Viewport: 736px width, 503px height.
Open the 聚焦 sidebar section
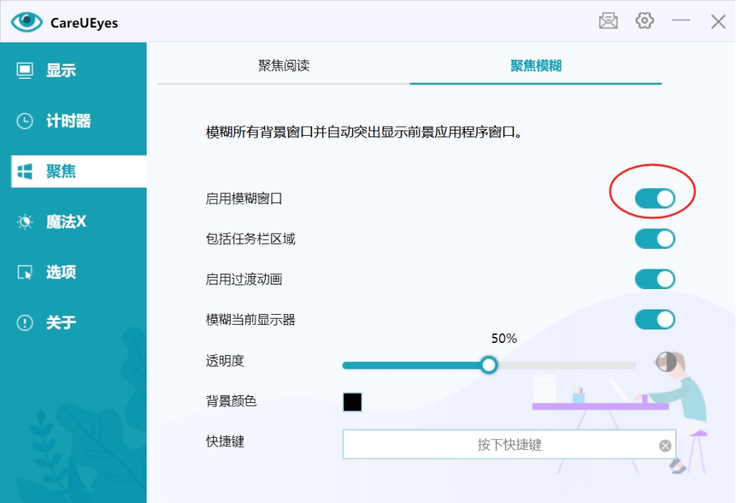[61, 171]
